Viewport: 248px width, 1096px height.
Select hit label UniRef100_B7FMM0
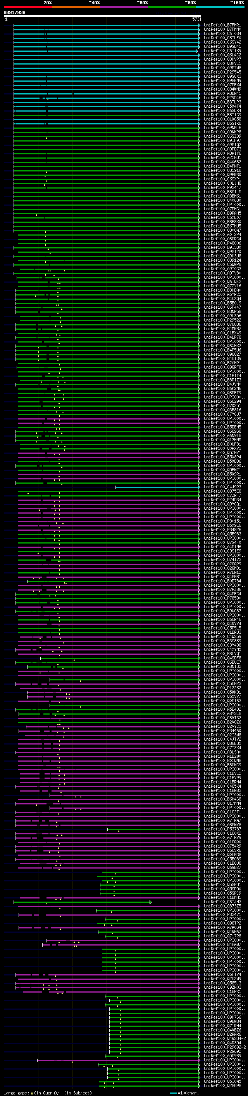tap(222, 30)
